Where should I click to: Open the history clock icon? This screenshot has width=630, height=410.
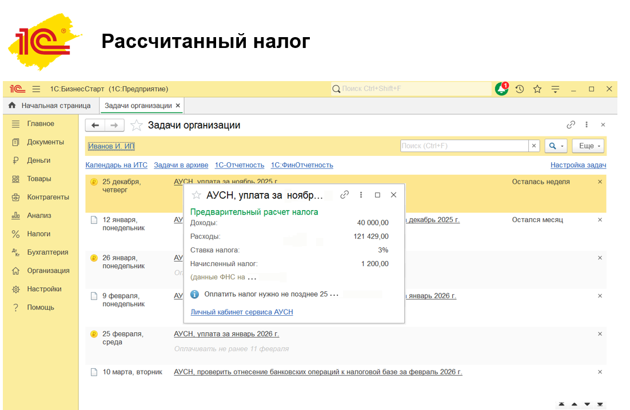pyautogui.click(x=520, y=89)
